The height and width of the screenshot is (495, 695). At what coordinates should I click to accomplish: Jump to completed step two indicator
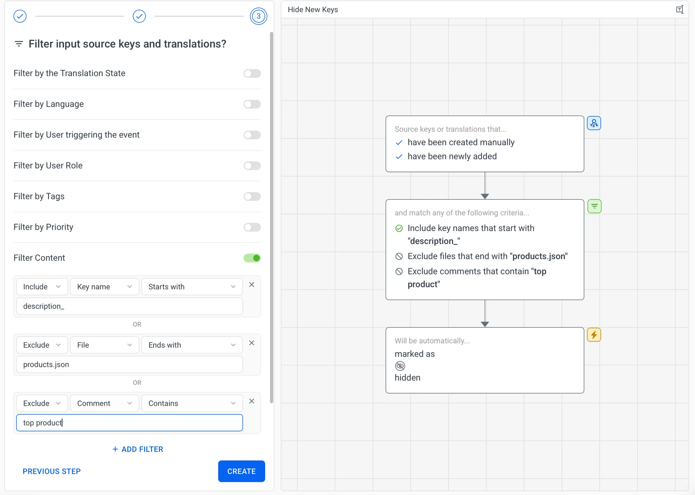[x=139, y=16]
